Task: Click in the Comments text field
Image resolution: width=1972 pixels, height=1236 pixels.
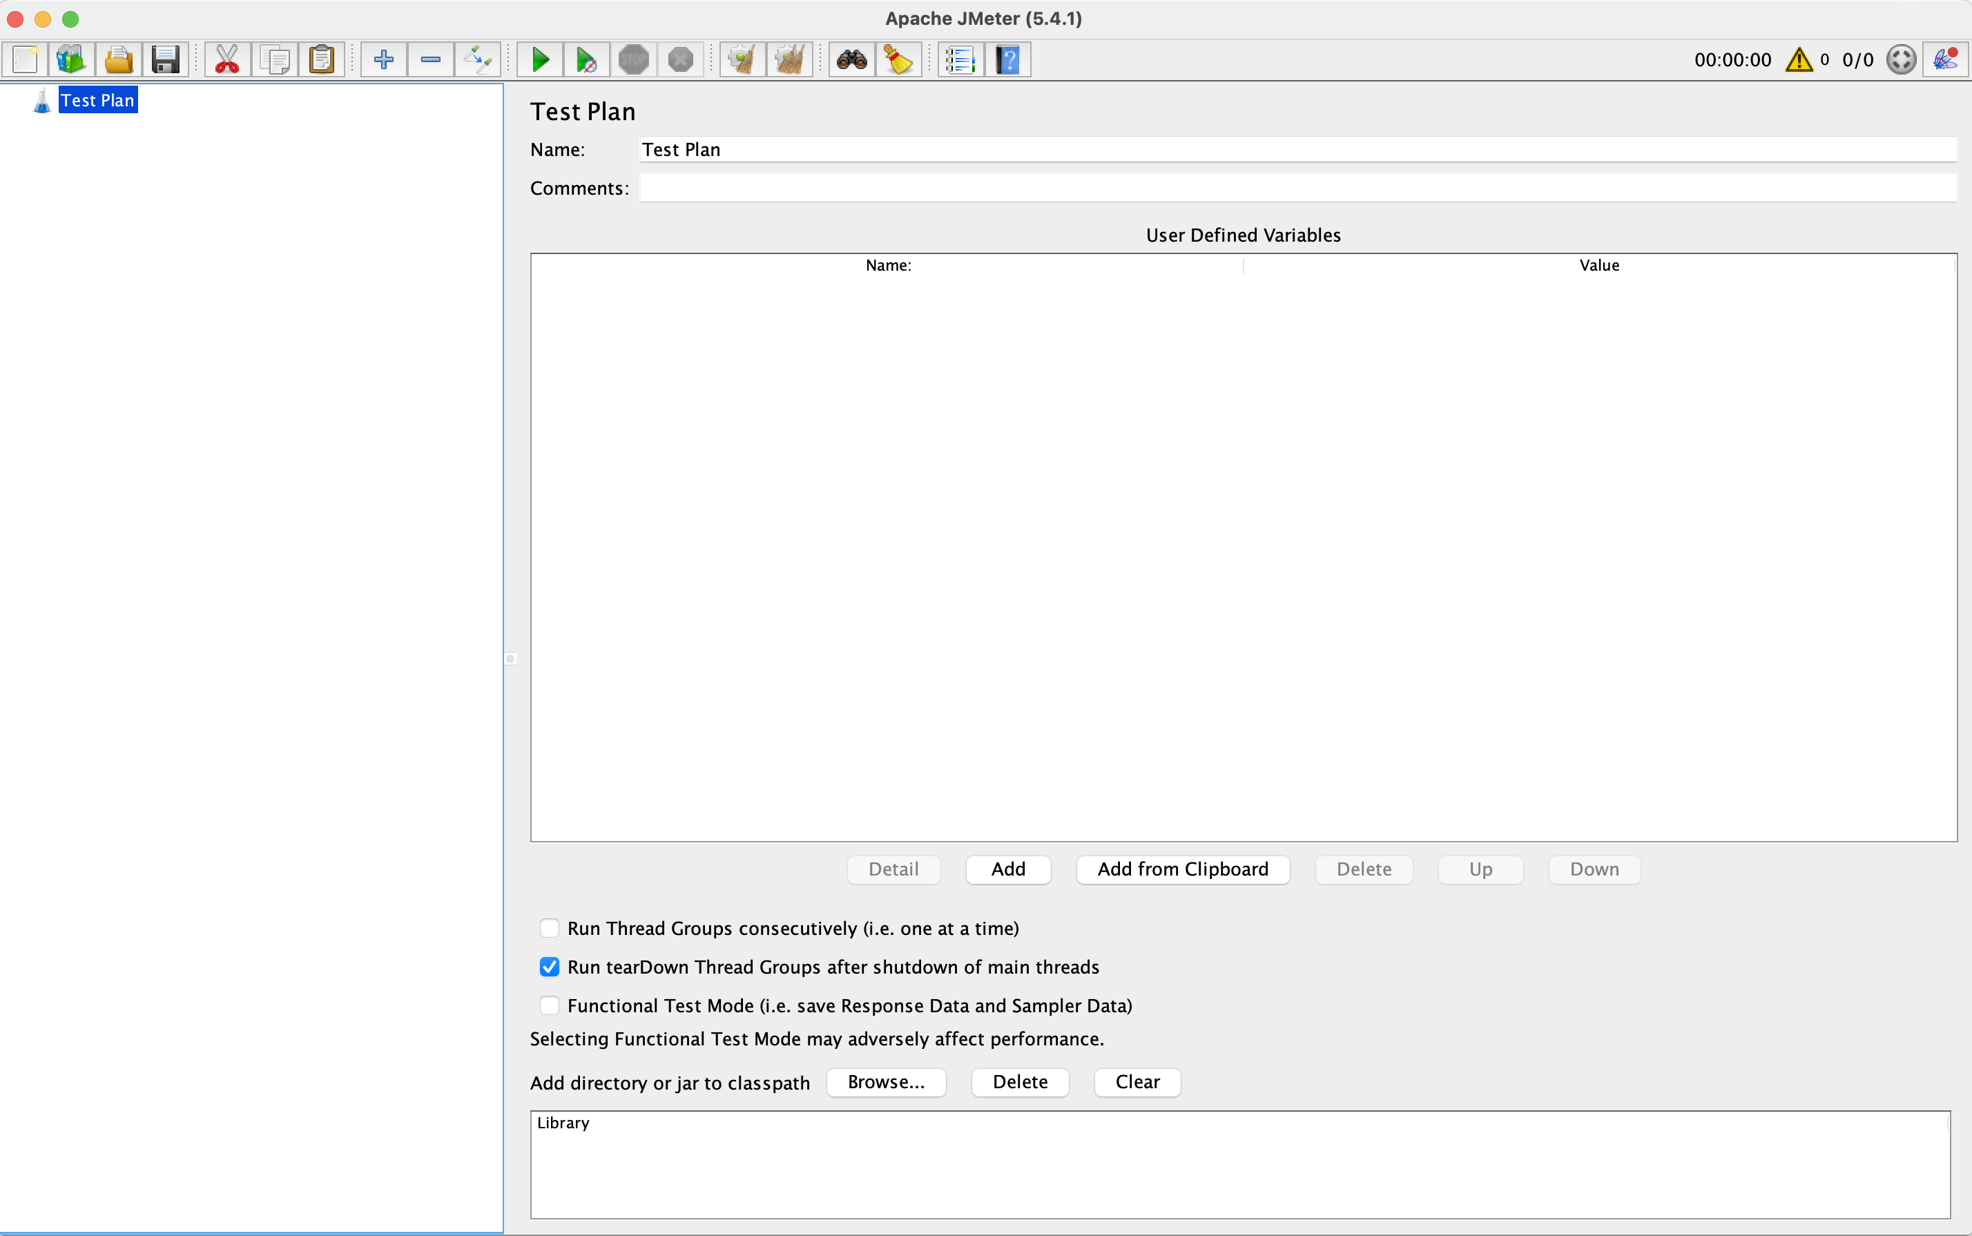Action: 1297,188
